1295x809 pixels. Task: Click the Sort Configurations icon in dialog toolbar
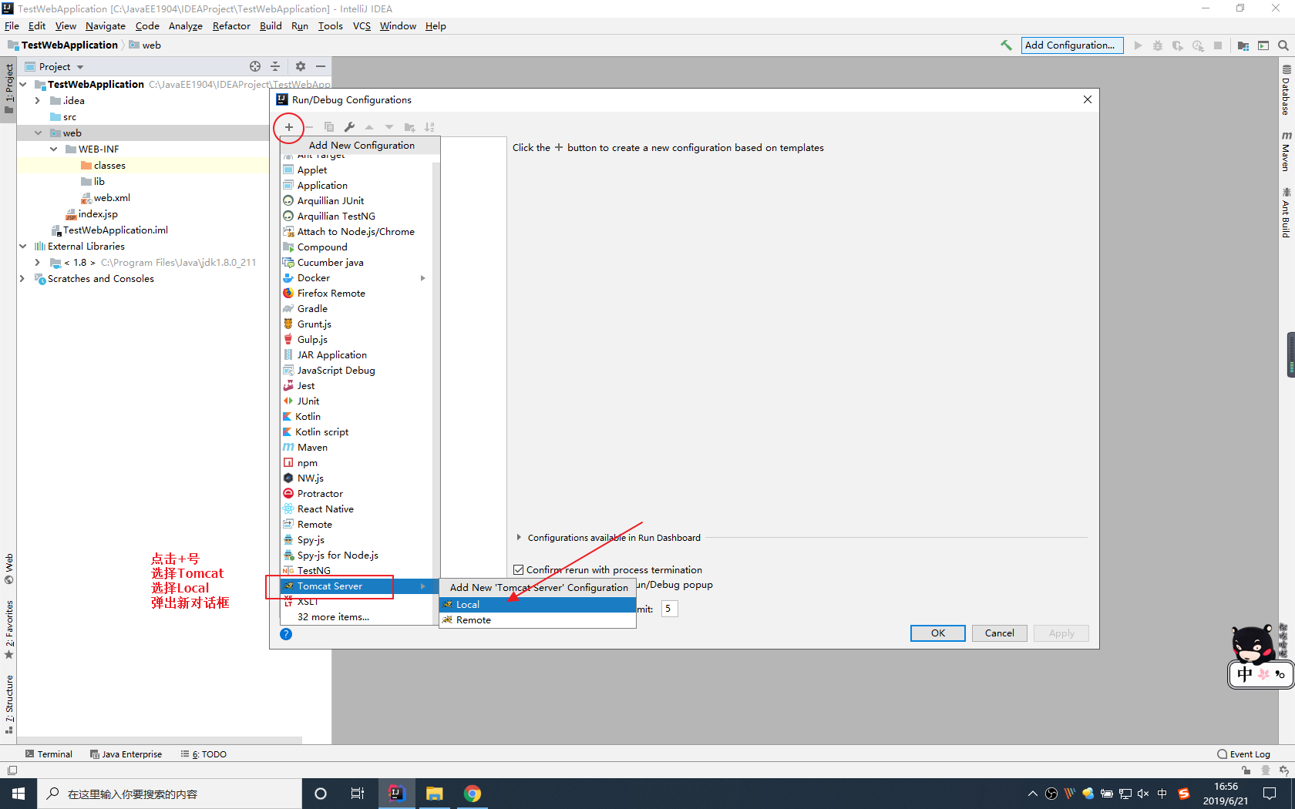coord(429,127)
